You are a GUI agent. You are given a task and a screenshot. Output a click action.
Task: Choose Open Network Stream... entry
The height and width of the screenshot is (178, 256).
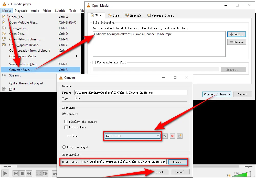click(40, 39)
